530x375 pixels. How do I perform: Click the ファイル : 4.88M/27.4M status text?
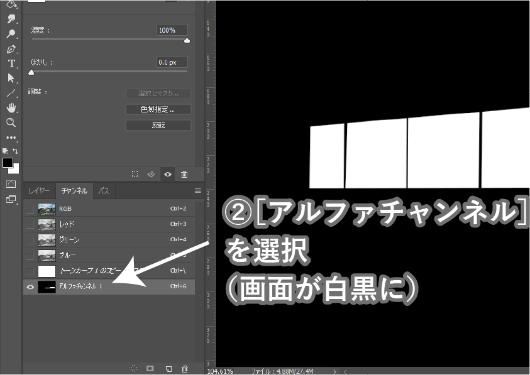click(282, 371)
